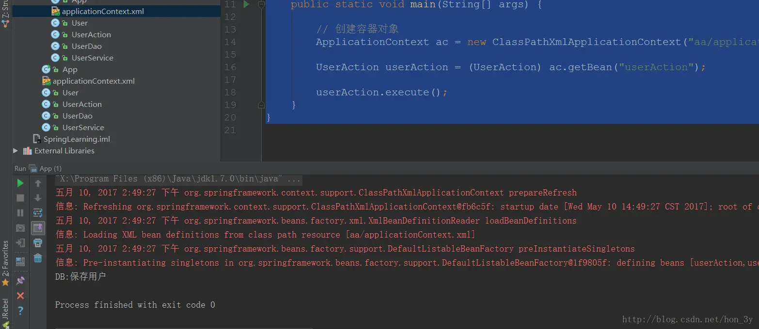759x329 pixels.
Task: Toggle soft-wrap in console
Action: [38, 213]
